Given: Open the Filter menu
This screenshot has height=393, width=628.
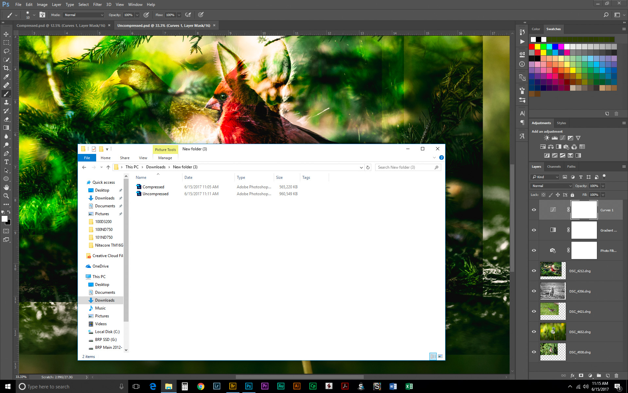Looking at the screenshot, I should click(x=97, y=5).
